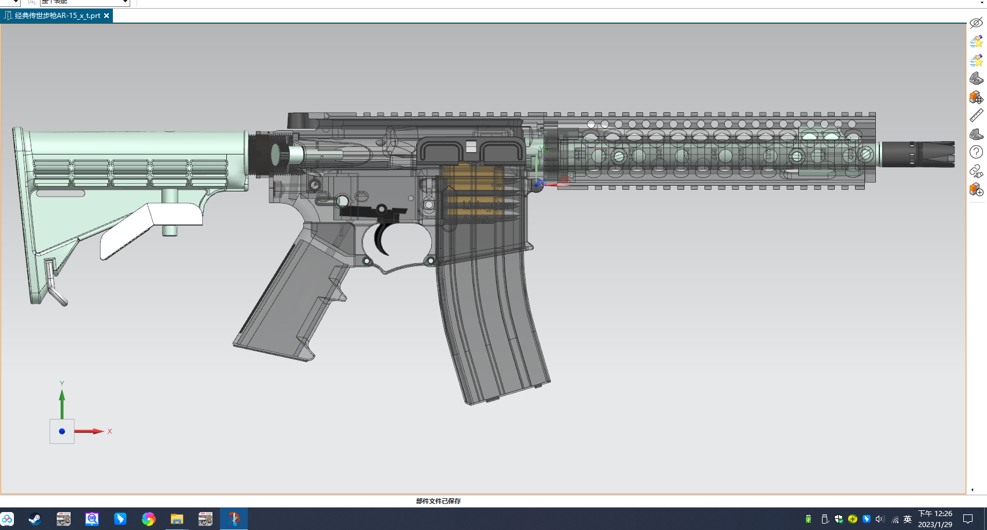The width and height of the screenshot is (987, 530).
Task: Click the chain link constraint icon
Action: pos(976,171)
